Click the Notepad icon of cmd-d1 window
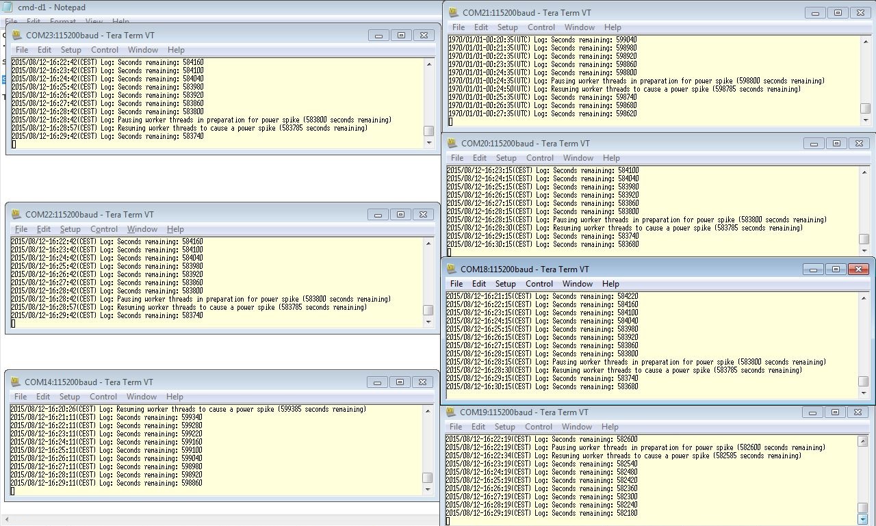The image size is (876, 526). (8, 8)
